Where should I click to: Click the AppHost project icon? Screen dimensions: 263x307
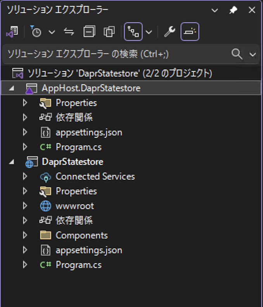[31, 88]
